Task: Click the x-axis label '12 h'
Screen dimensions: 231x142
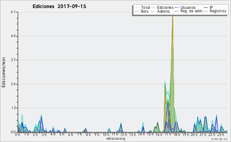Action: click(124, 135)
